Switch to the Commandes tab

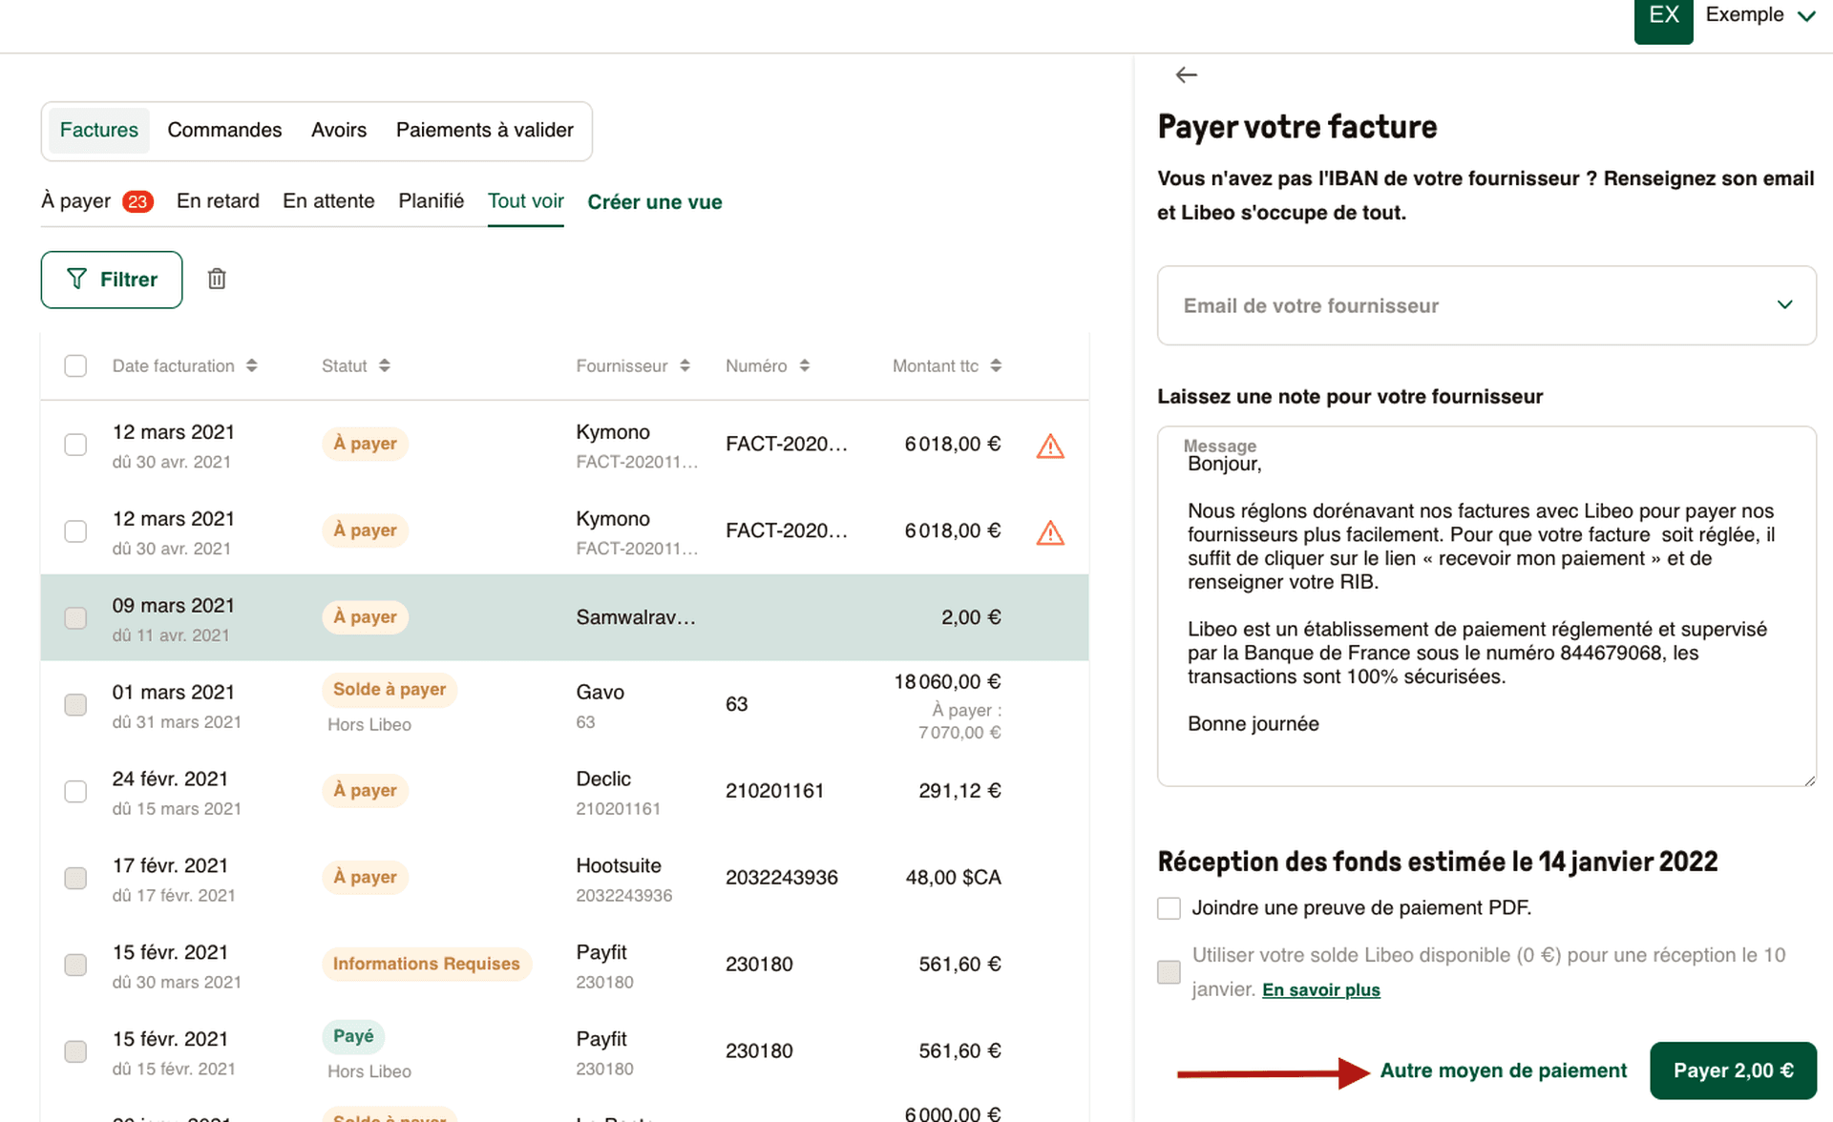[x=224, y=130]
